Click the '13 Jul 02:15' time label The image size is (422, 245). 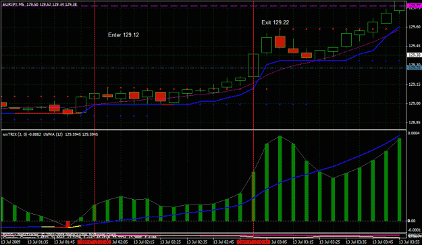144,242
